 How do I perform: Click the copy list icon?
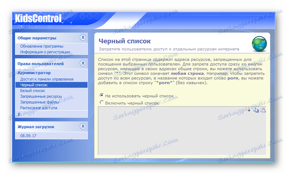pos(256,110)
